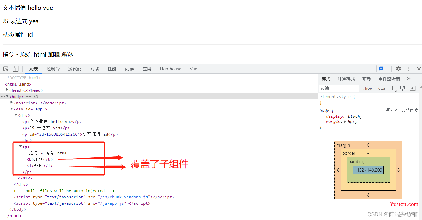The image size is (422, 220).
Task: Toggle the :hov element state button
Action: [x=367, y=88]
